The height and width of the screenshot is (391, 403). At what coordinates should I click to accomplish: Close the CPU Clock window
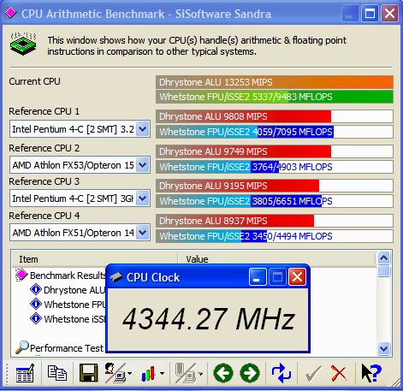pyautogui.click(x=297, y=276)
